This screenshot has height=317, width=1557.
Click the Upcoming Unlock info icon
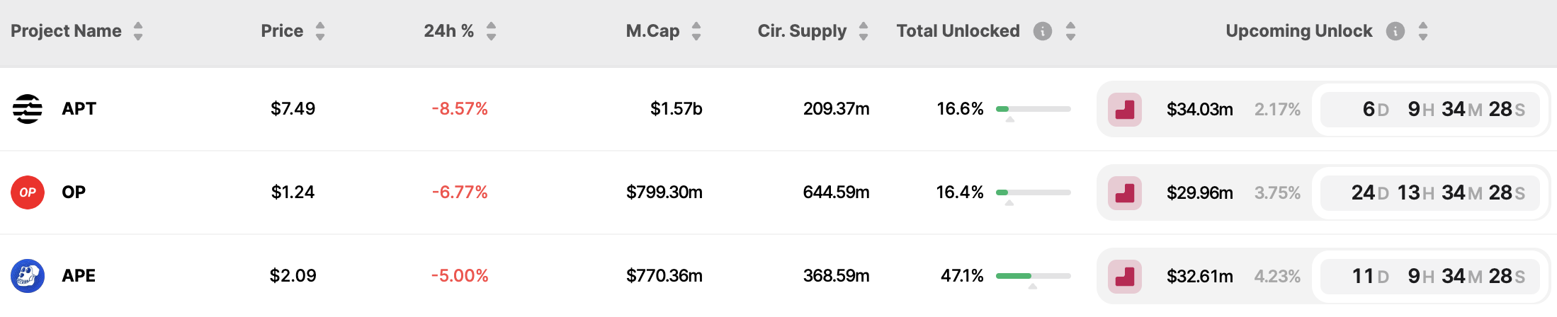pyautogui.click(x=1395, y=31)
